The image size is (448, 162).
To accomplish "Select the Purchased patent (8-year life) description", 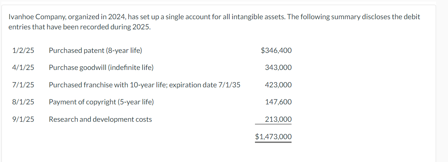I will tap(95, 50).
